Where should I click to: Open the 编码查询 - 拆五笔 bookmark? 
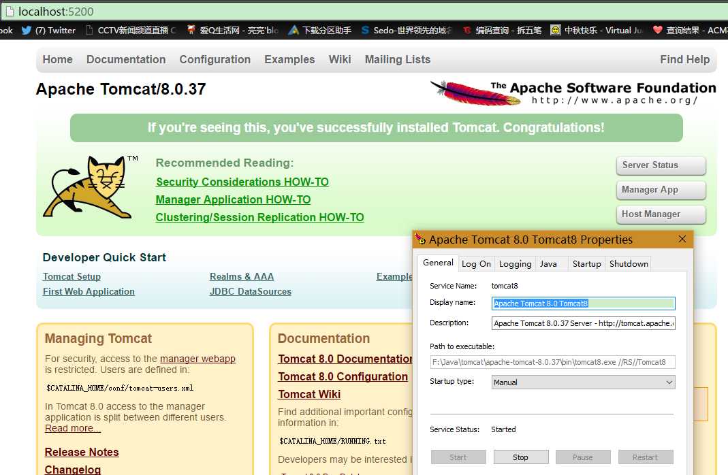pyautogui.click(x=503, y=30)
